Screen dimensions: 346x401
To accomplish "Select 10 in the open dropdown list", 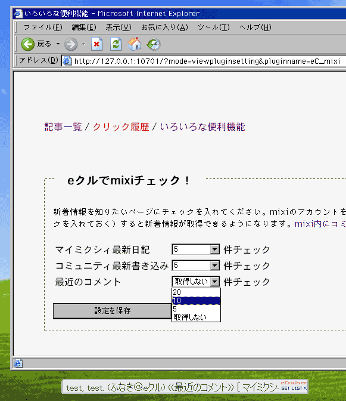I will coord(196,301).
